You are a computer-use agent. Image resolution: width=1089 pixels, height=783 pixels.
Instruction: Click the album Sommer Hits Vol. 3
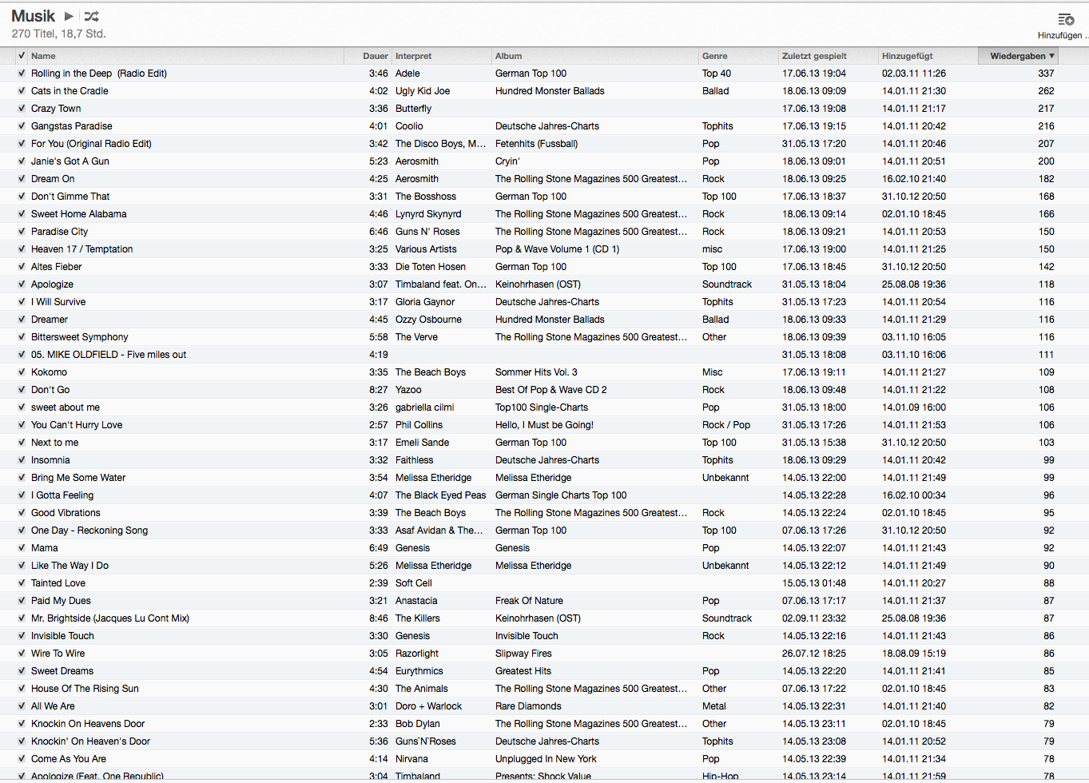536,372
